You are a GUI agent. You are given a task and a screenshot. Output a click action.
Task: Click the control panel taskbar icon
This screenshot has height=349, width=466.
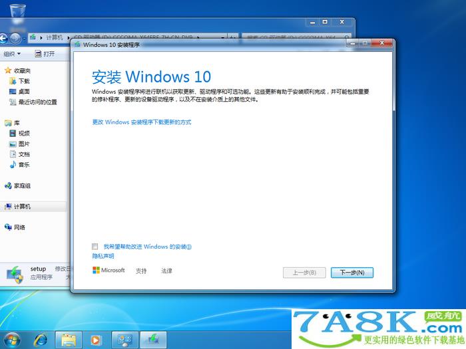(125, 340)
